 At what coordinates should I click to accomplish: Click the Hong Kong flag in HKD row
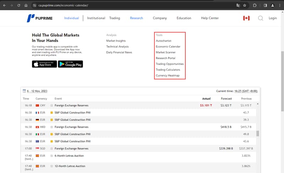(x=37, y=127)
